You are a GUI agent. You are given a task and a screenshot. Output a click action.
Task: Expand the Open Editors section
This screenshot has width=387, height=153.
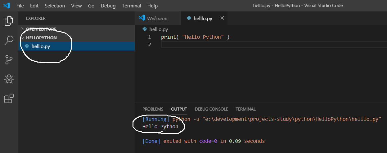[x=76, y=29]
